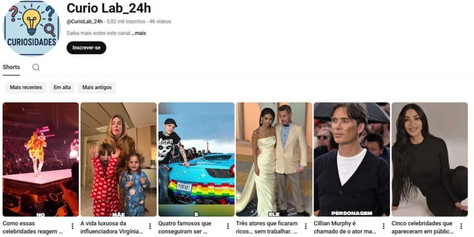Open options menu for 'Como essas celebridades' short
The width and height of the screenshot is (474, 237).
tap(72, 226)
